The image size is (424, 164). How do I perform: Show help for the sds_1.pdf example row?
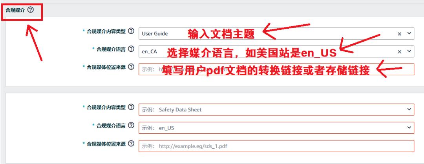click(131, 144)
